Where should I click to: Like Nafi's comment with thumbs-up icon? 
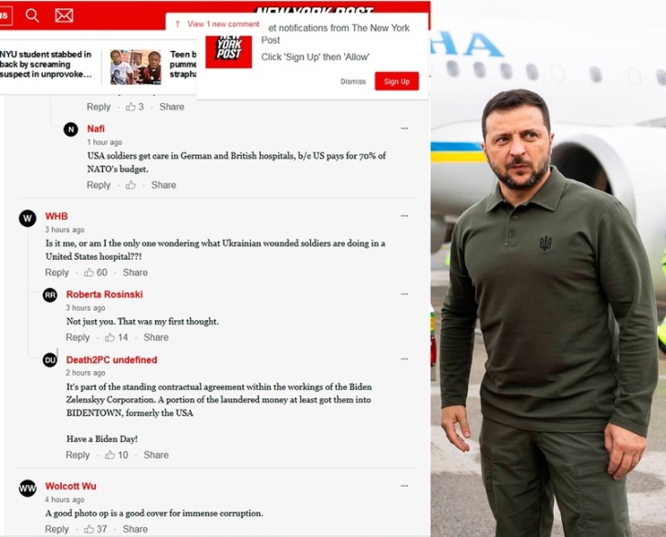tap(130, 185)
